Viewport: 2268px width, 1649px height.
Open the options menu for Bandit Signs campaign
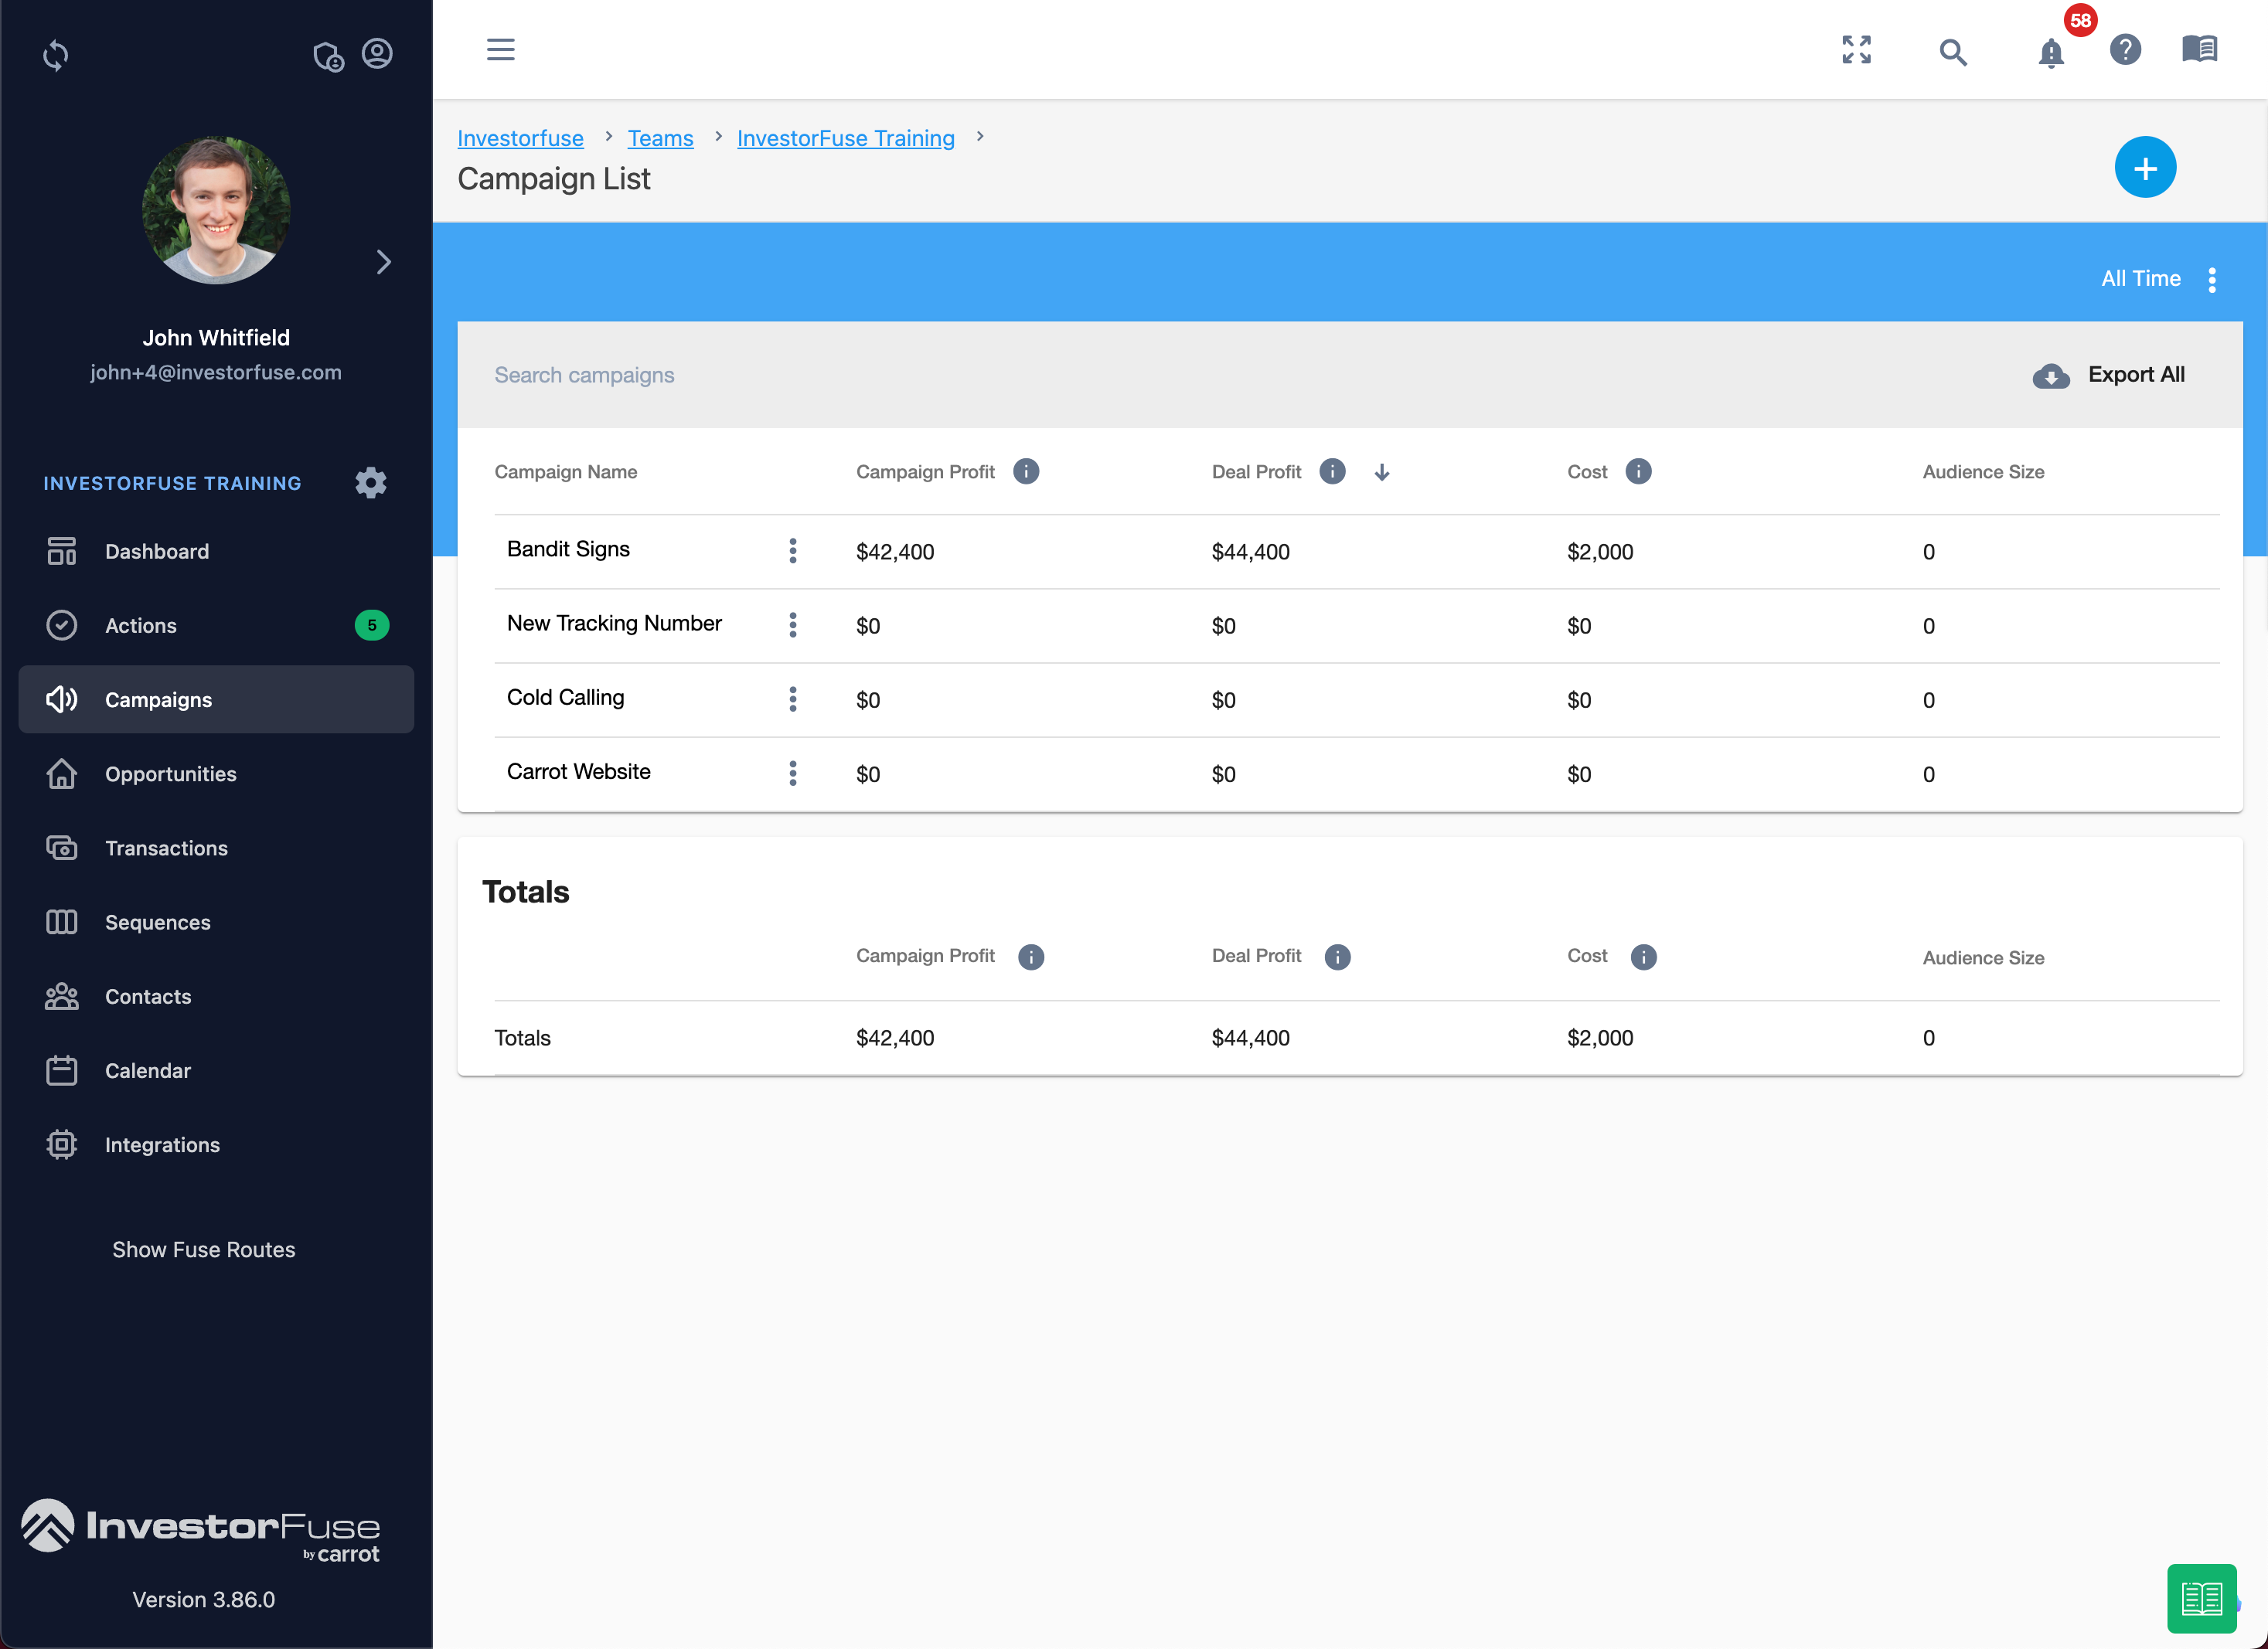[x=792, y=551]
